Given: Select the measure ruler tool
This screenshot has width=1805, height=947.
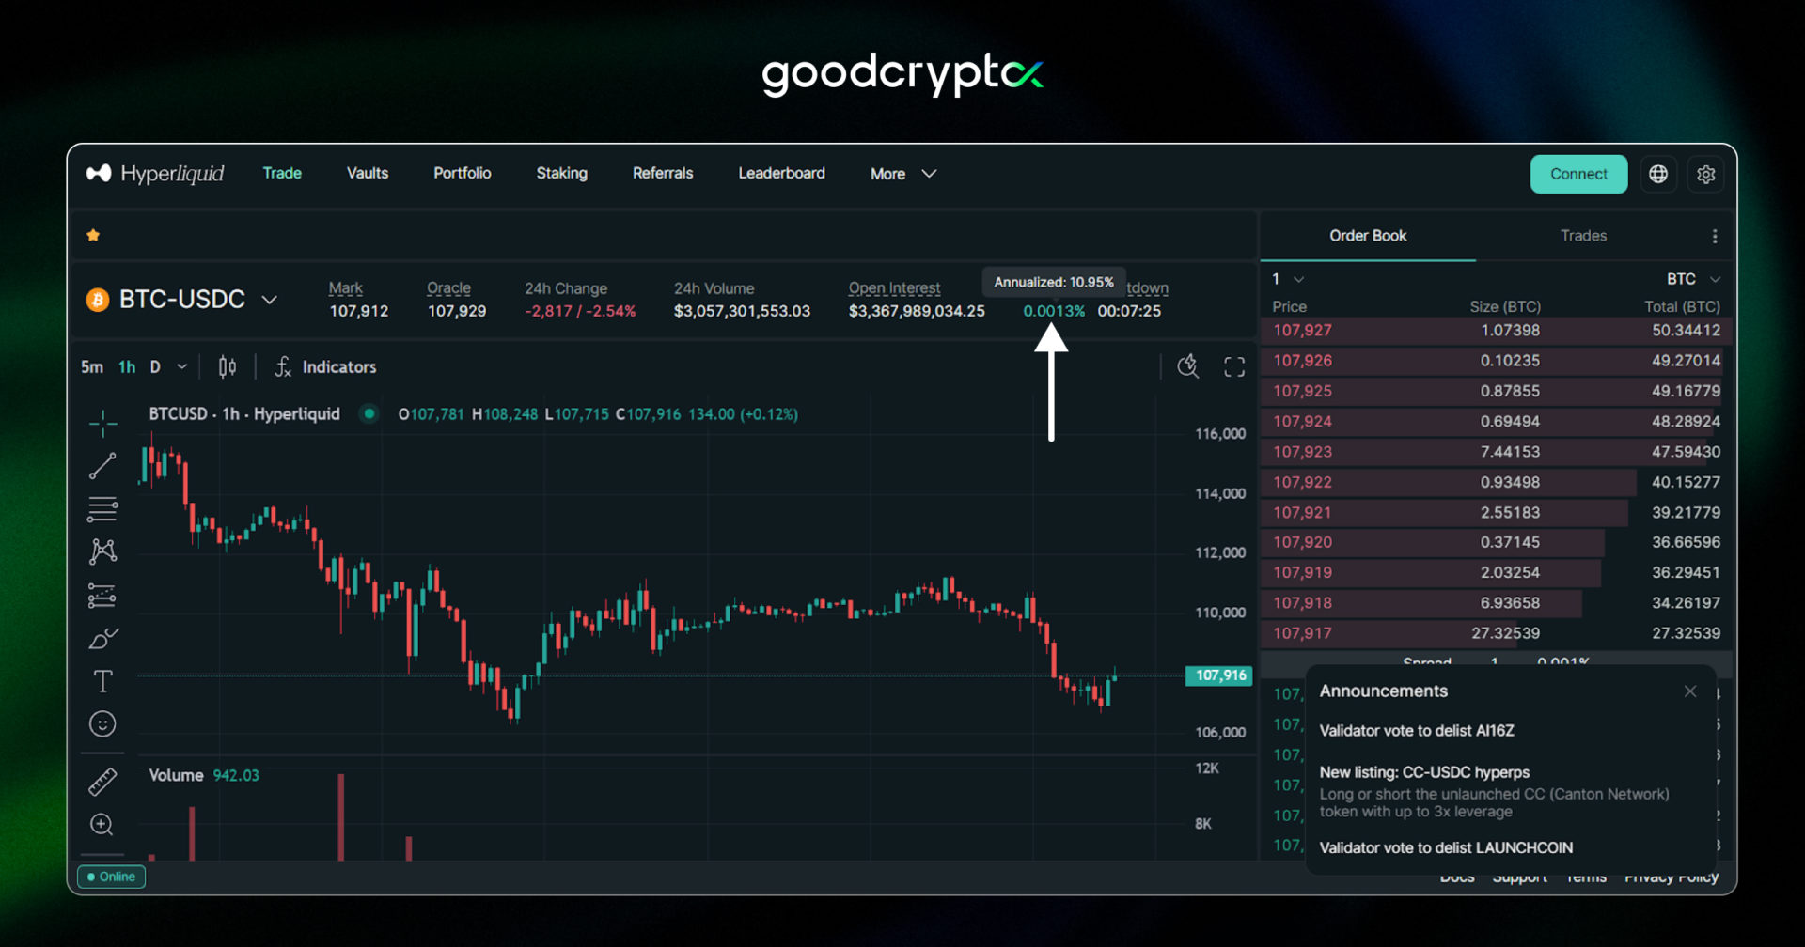Looking at the screenshot, I should pyautogui.click(x=102, y=780).
